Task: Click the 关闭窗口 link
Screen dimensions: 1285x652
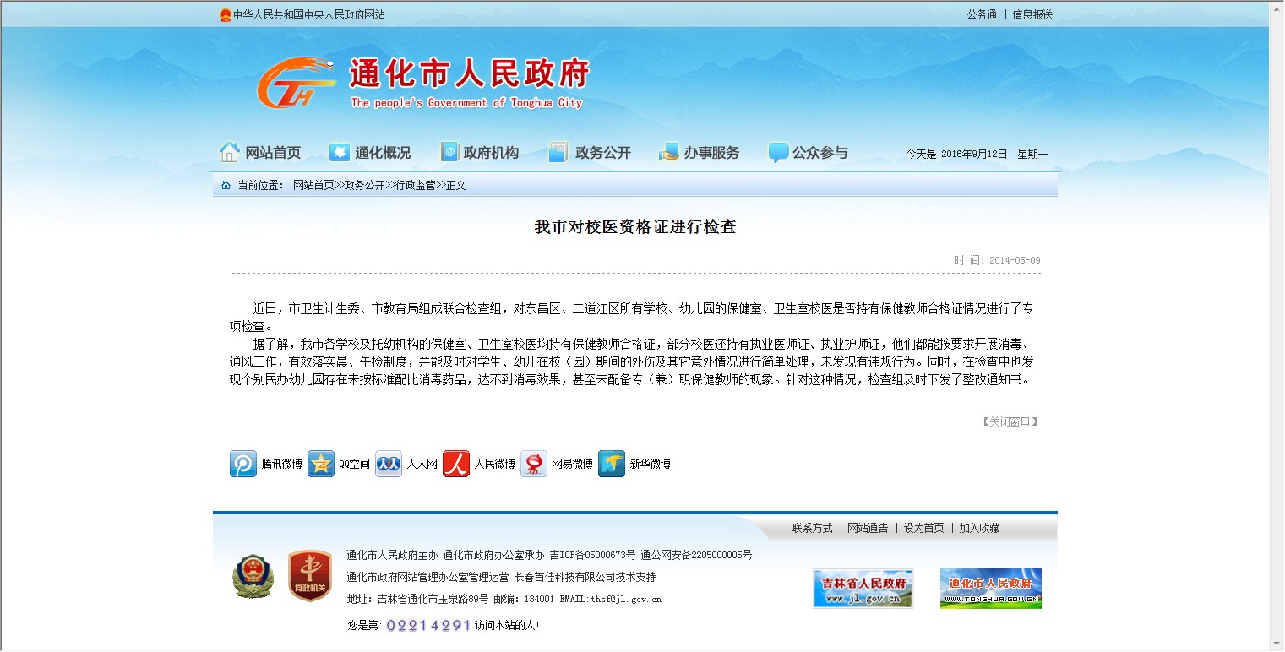Action: (x=1010, y=421)
